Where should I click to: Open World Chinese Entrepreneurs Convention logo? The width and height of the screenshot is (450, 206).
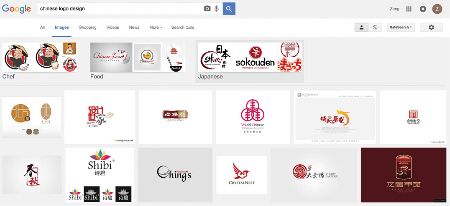click(253, 117)
